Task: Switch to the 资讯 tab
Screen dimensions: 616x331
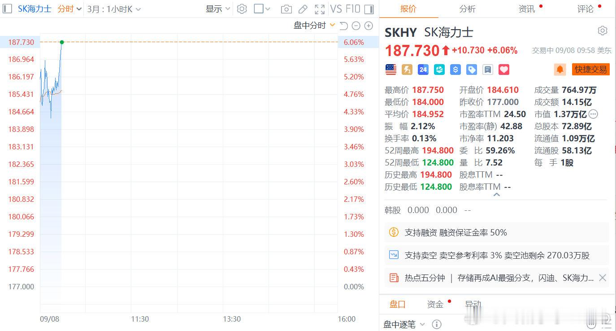Action: pos(526,9)
